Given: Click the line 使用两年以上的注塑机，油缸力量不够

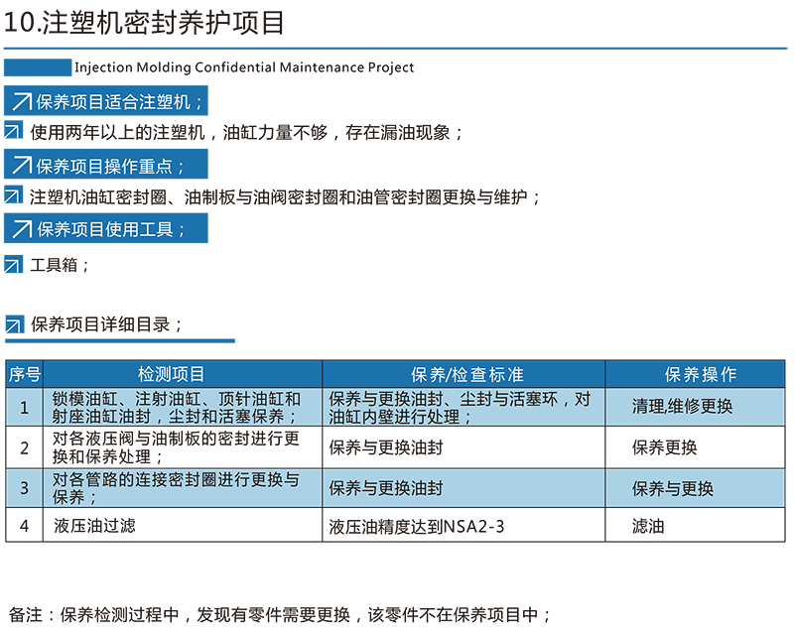Looking at the screenshot, I should click(246, 133).
